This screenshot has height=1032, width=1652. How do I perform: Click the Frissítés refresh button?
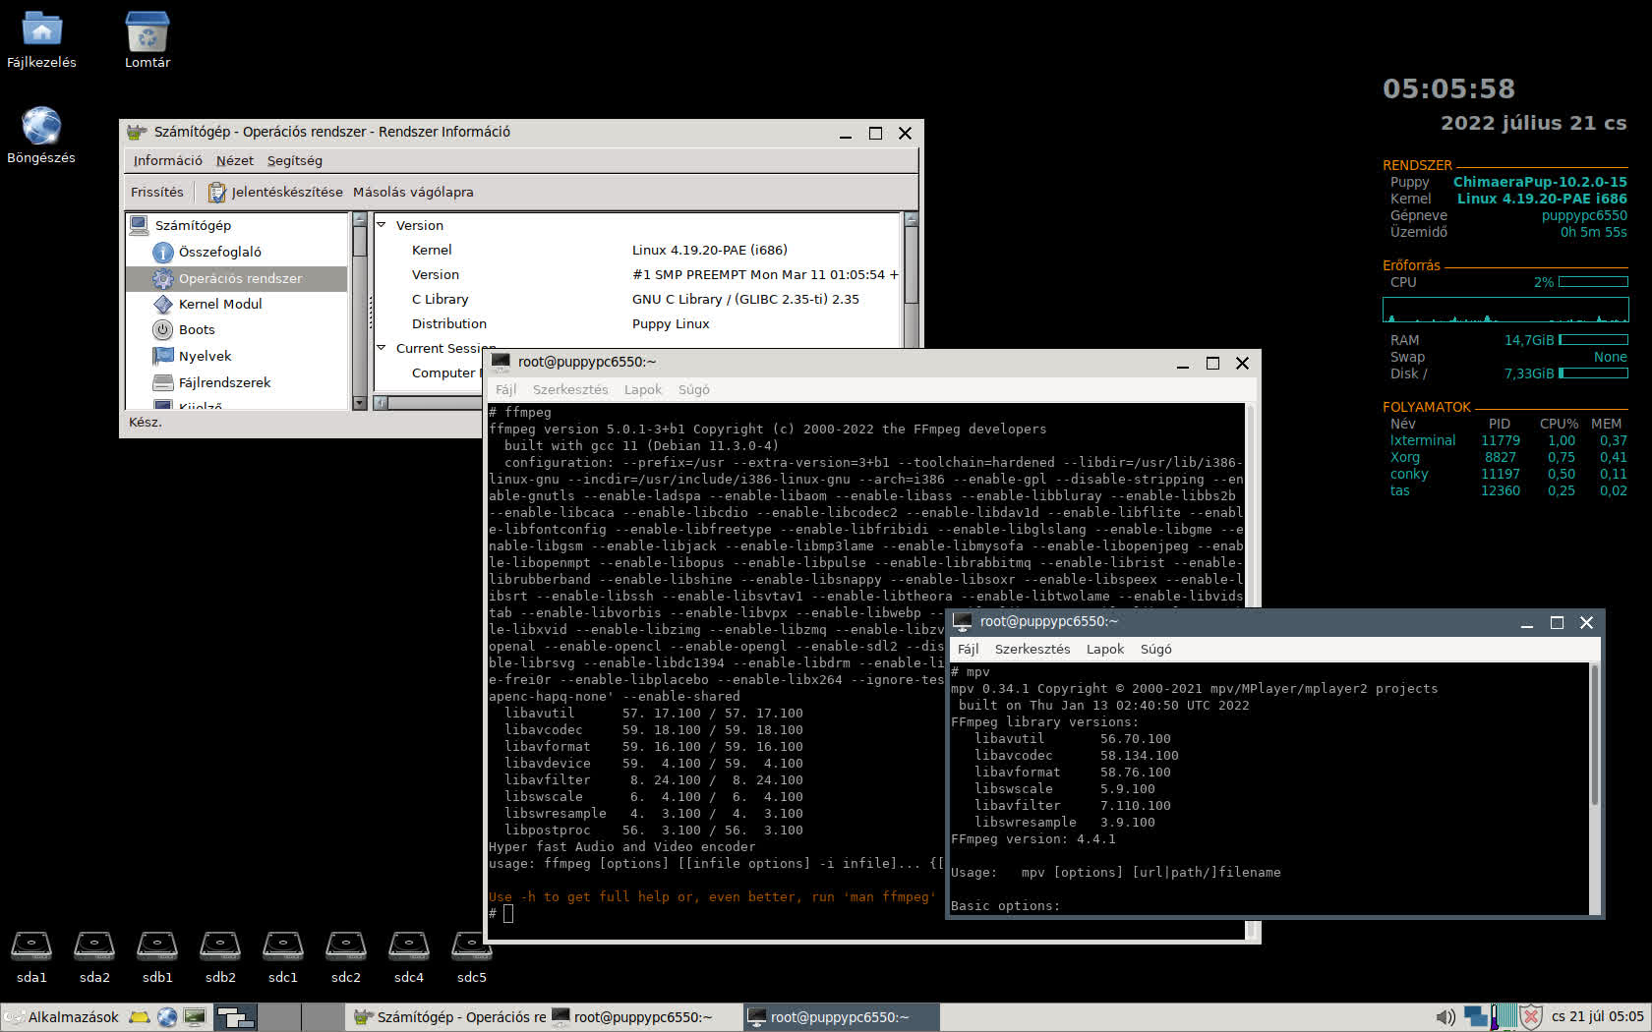tap(156, 192)
